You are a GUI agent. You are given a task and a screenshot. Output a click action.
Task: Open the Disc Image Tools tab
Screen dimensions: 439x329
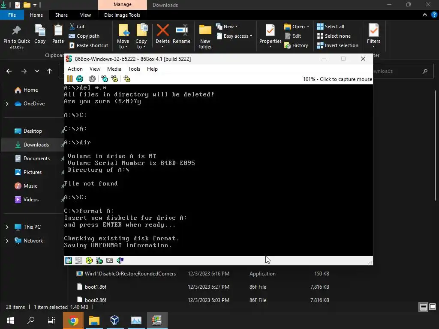click(122, 15)
